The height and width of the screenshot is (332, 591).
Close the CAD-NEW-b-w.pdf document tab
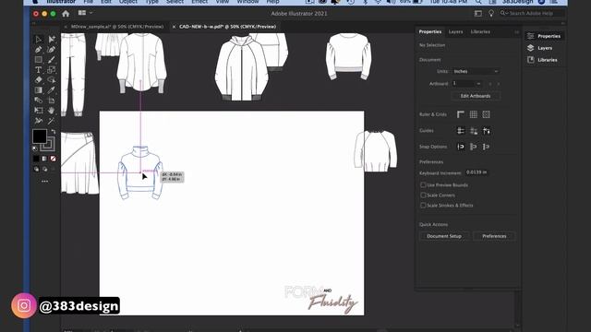tap(174, 27)
